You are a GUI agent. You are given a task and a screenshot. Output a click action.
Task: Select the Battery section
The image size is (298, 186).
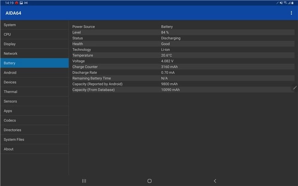[x=34, y=63]
